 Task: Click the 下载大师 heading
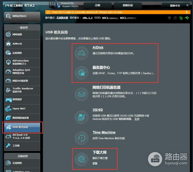(99, 152)
